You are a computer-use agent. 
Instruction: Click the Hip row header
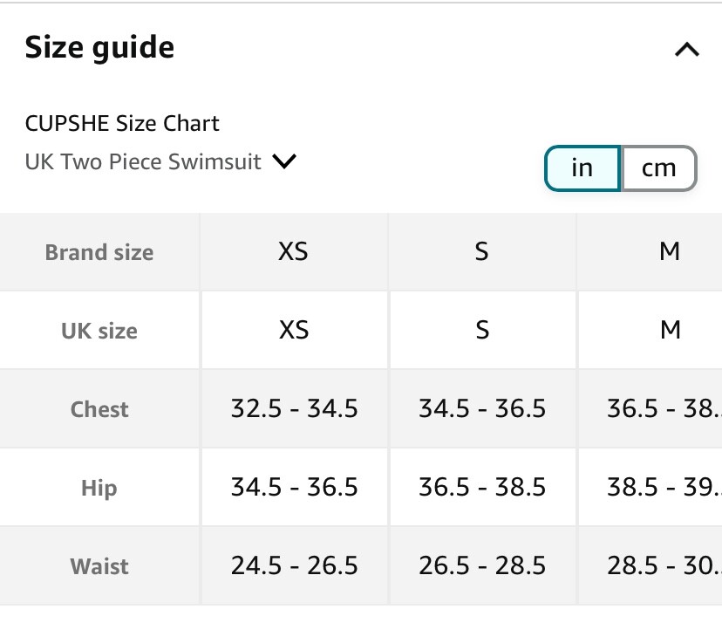tap(99, 488)
